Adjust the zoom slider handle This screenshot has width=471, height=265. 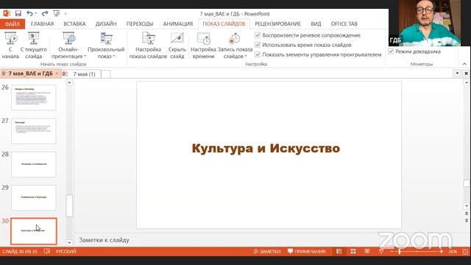pyautogui.click(x=400, y=251)
